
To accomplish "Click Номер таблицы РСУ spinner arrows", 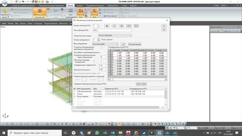I will point(99,26).
